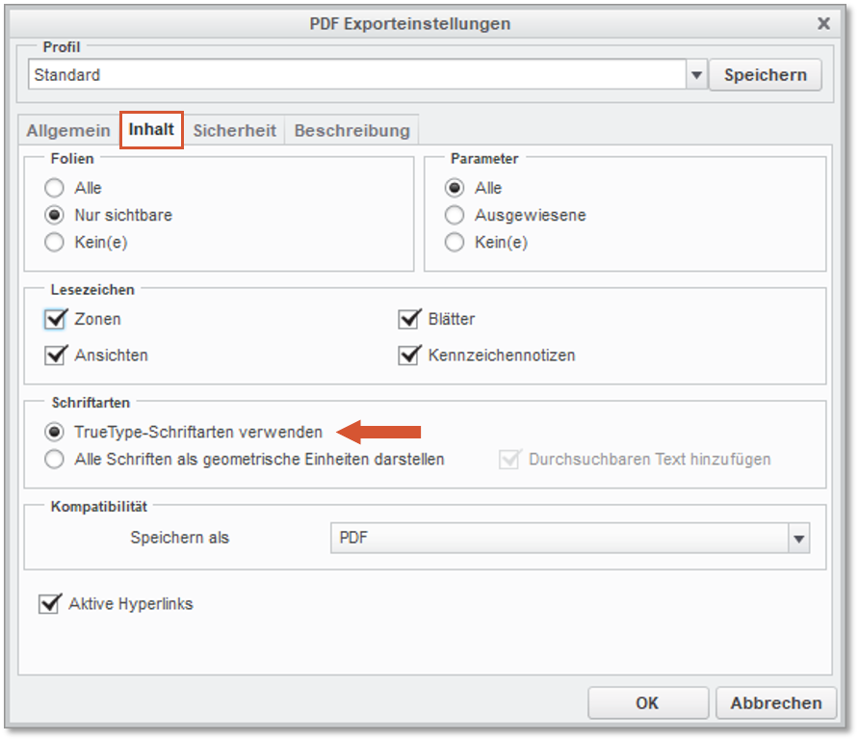Select Alle under Folien
This screenshot has width=859, height=741.
55,189
